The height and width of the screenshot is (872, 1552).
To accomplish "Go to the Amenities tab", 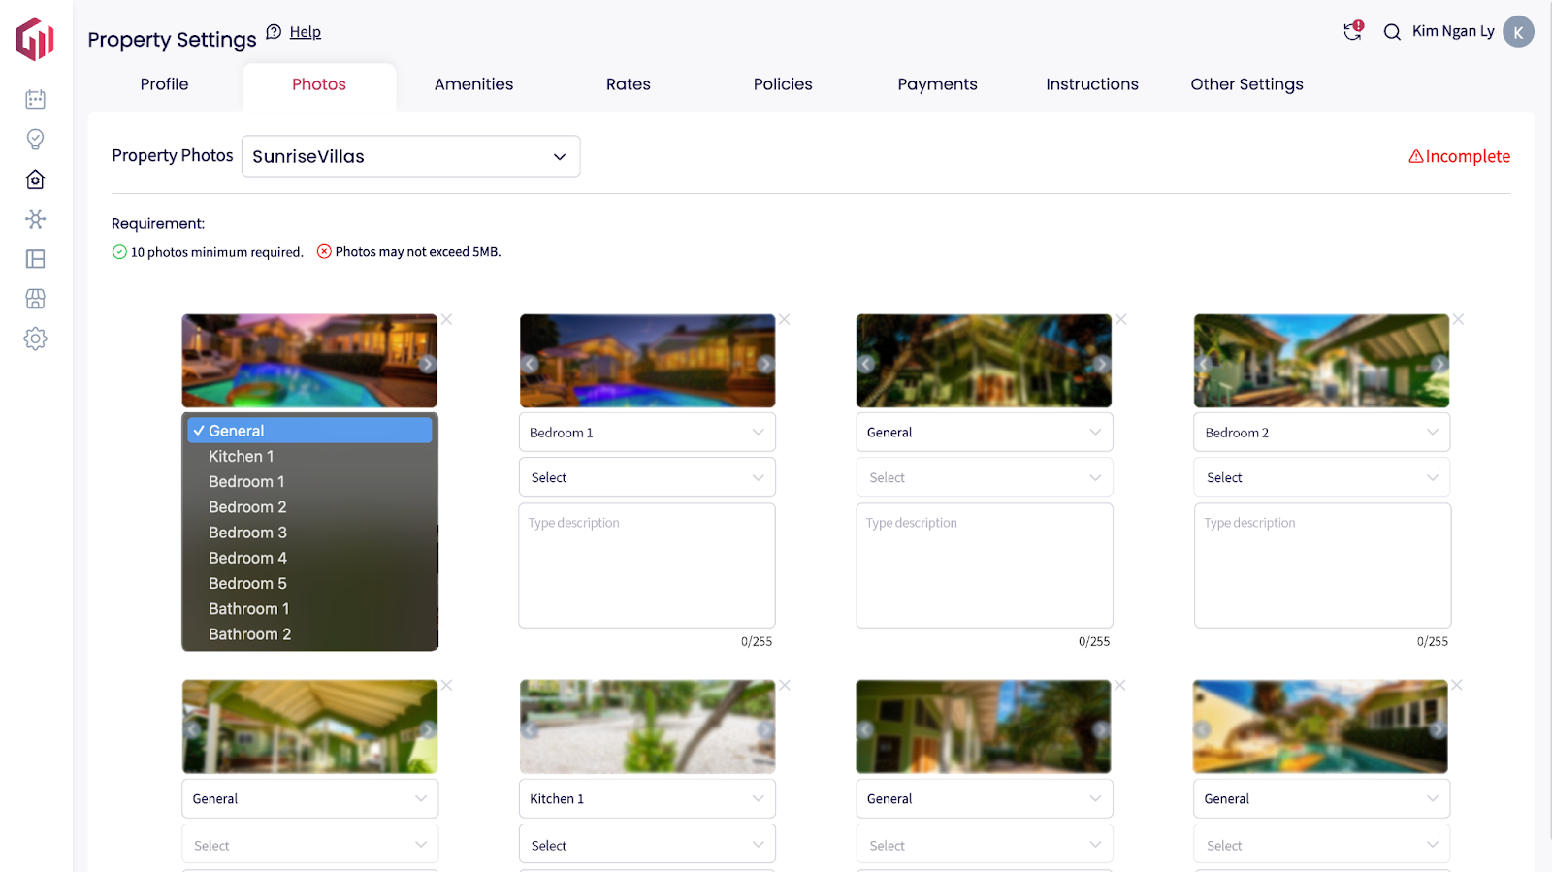I will click(473, 84).
